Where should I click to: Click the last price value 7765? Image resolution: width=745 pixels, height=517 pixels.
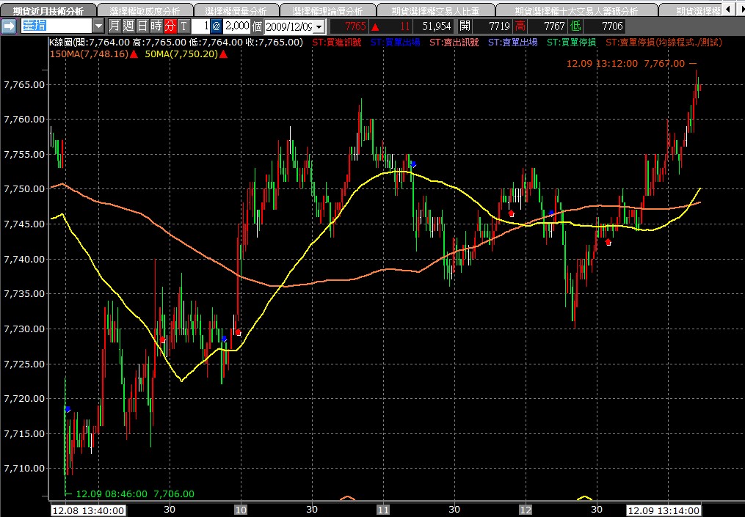tap(355, 26)
